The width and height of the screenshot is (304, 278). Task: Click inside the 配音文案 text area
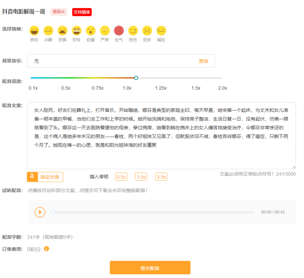161,135
